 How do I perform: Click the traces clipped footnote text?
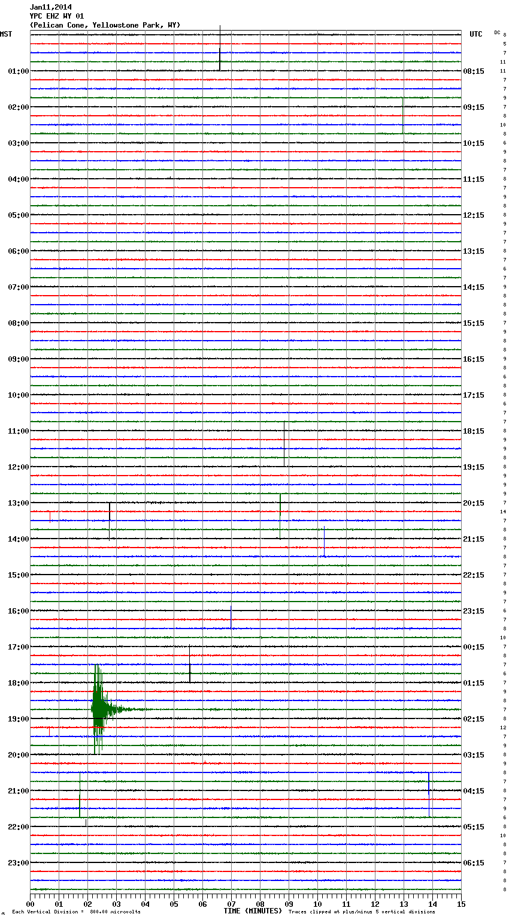coord(362,912)
